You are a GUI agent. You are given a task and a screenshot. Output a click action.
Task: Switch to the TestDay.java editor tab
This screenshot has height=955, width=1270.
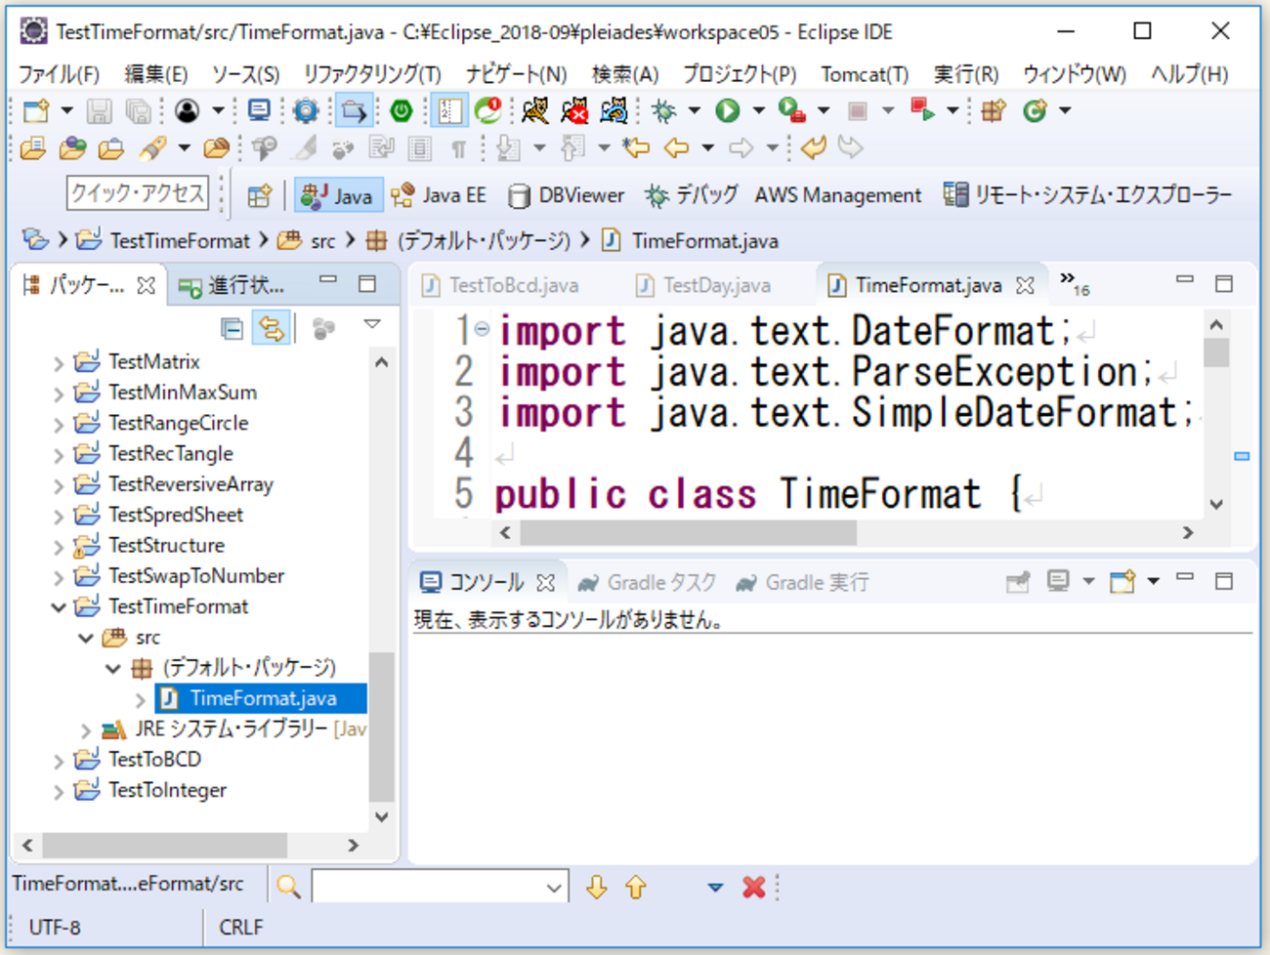pyautogui.click(x=720, y=285)
